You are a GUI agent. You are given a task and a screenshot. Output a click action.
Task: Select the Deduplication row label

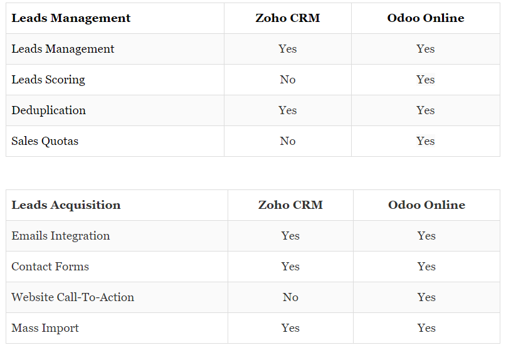tap(49, 110)
